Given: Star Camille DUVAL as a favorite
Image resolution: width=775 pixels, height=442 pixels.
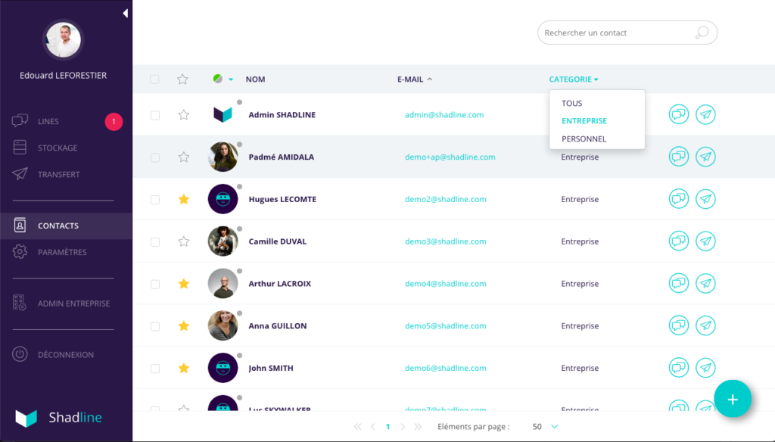Looking at the screenshot, I should (x=183, y=241).
